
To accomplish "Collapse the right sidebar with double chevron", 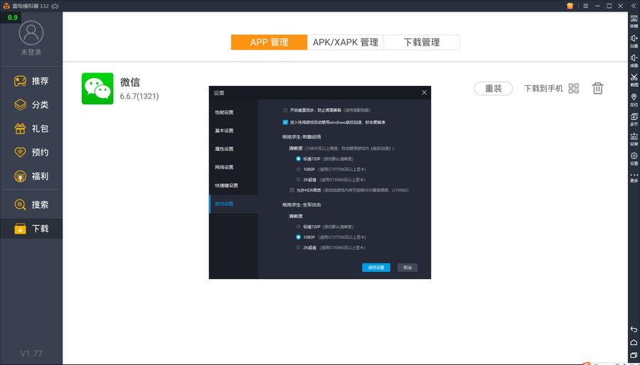I will [634, 6].
